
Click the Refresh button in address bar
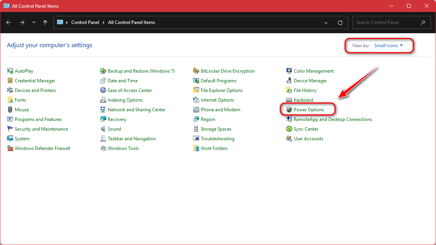click(x=340, y=22)
